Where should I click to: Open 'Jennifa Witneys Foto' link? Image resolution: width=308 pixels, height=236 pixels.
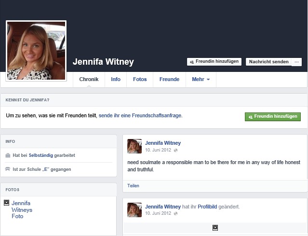click(x=22, y=209)
